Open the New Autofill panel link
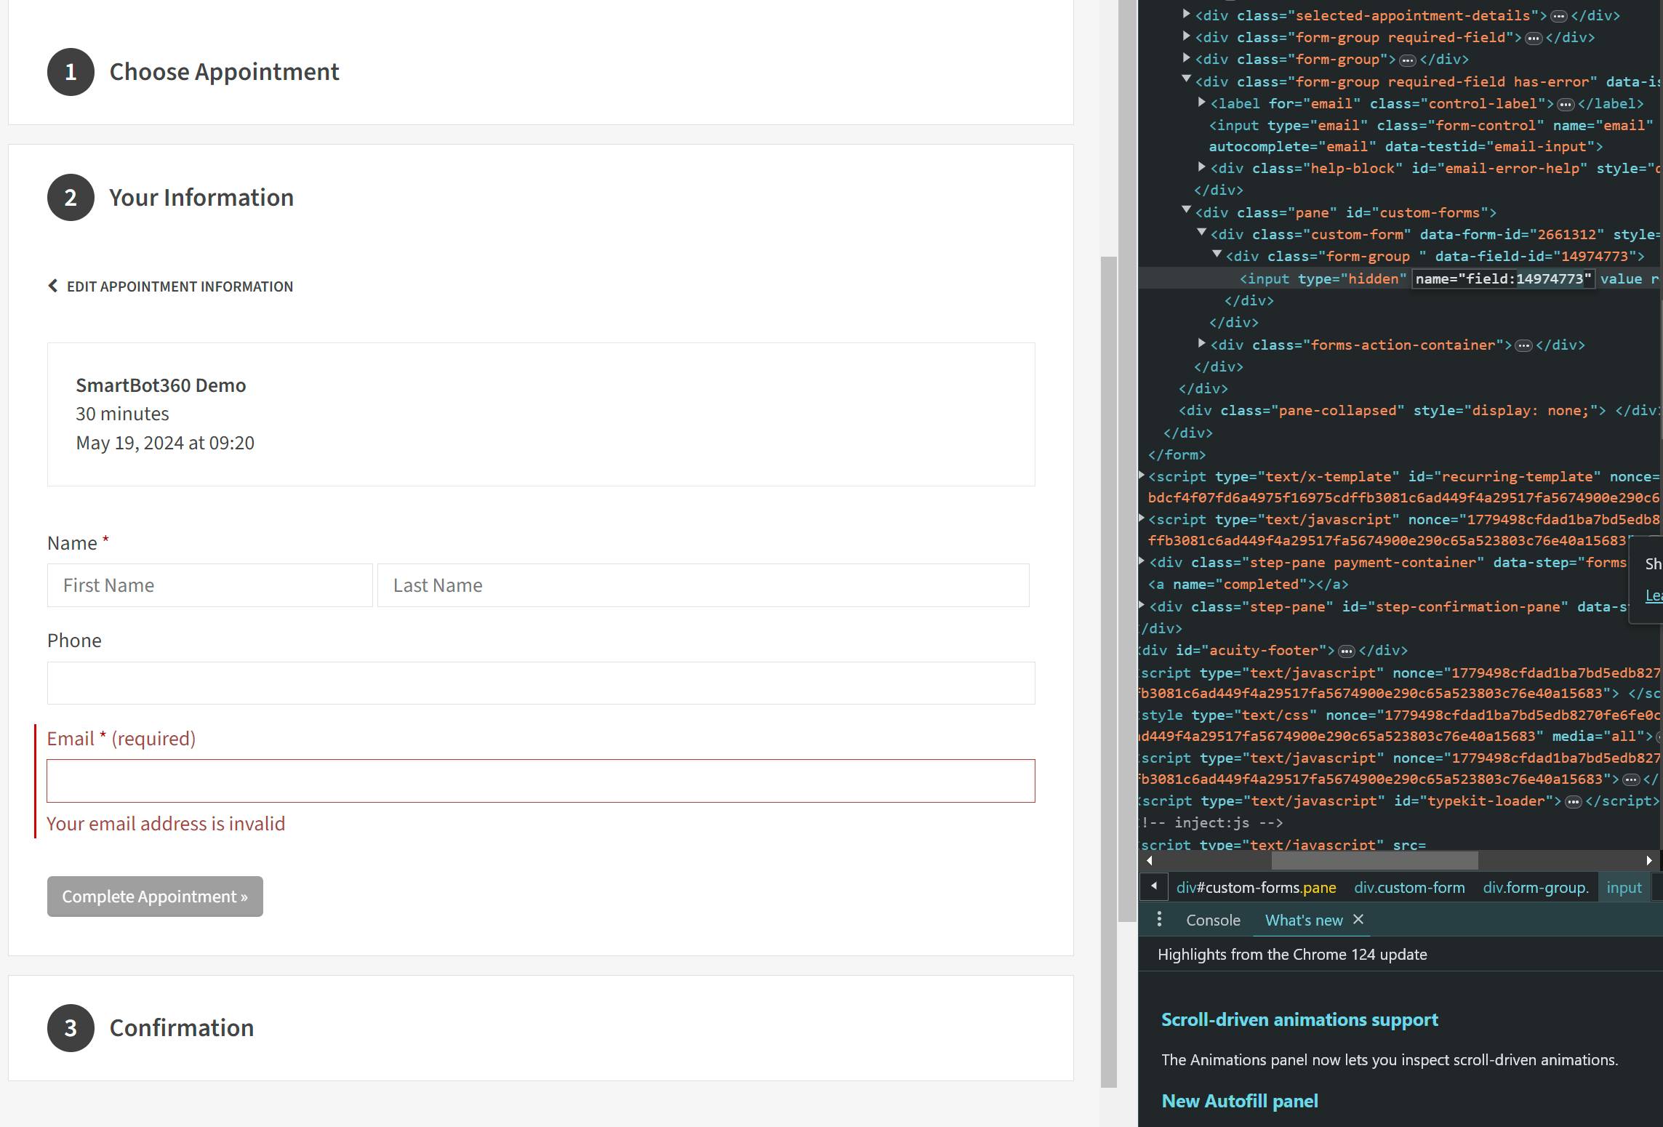 1240,1101
